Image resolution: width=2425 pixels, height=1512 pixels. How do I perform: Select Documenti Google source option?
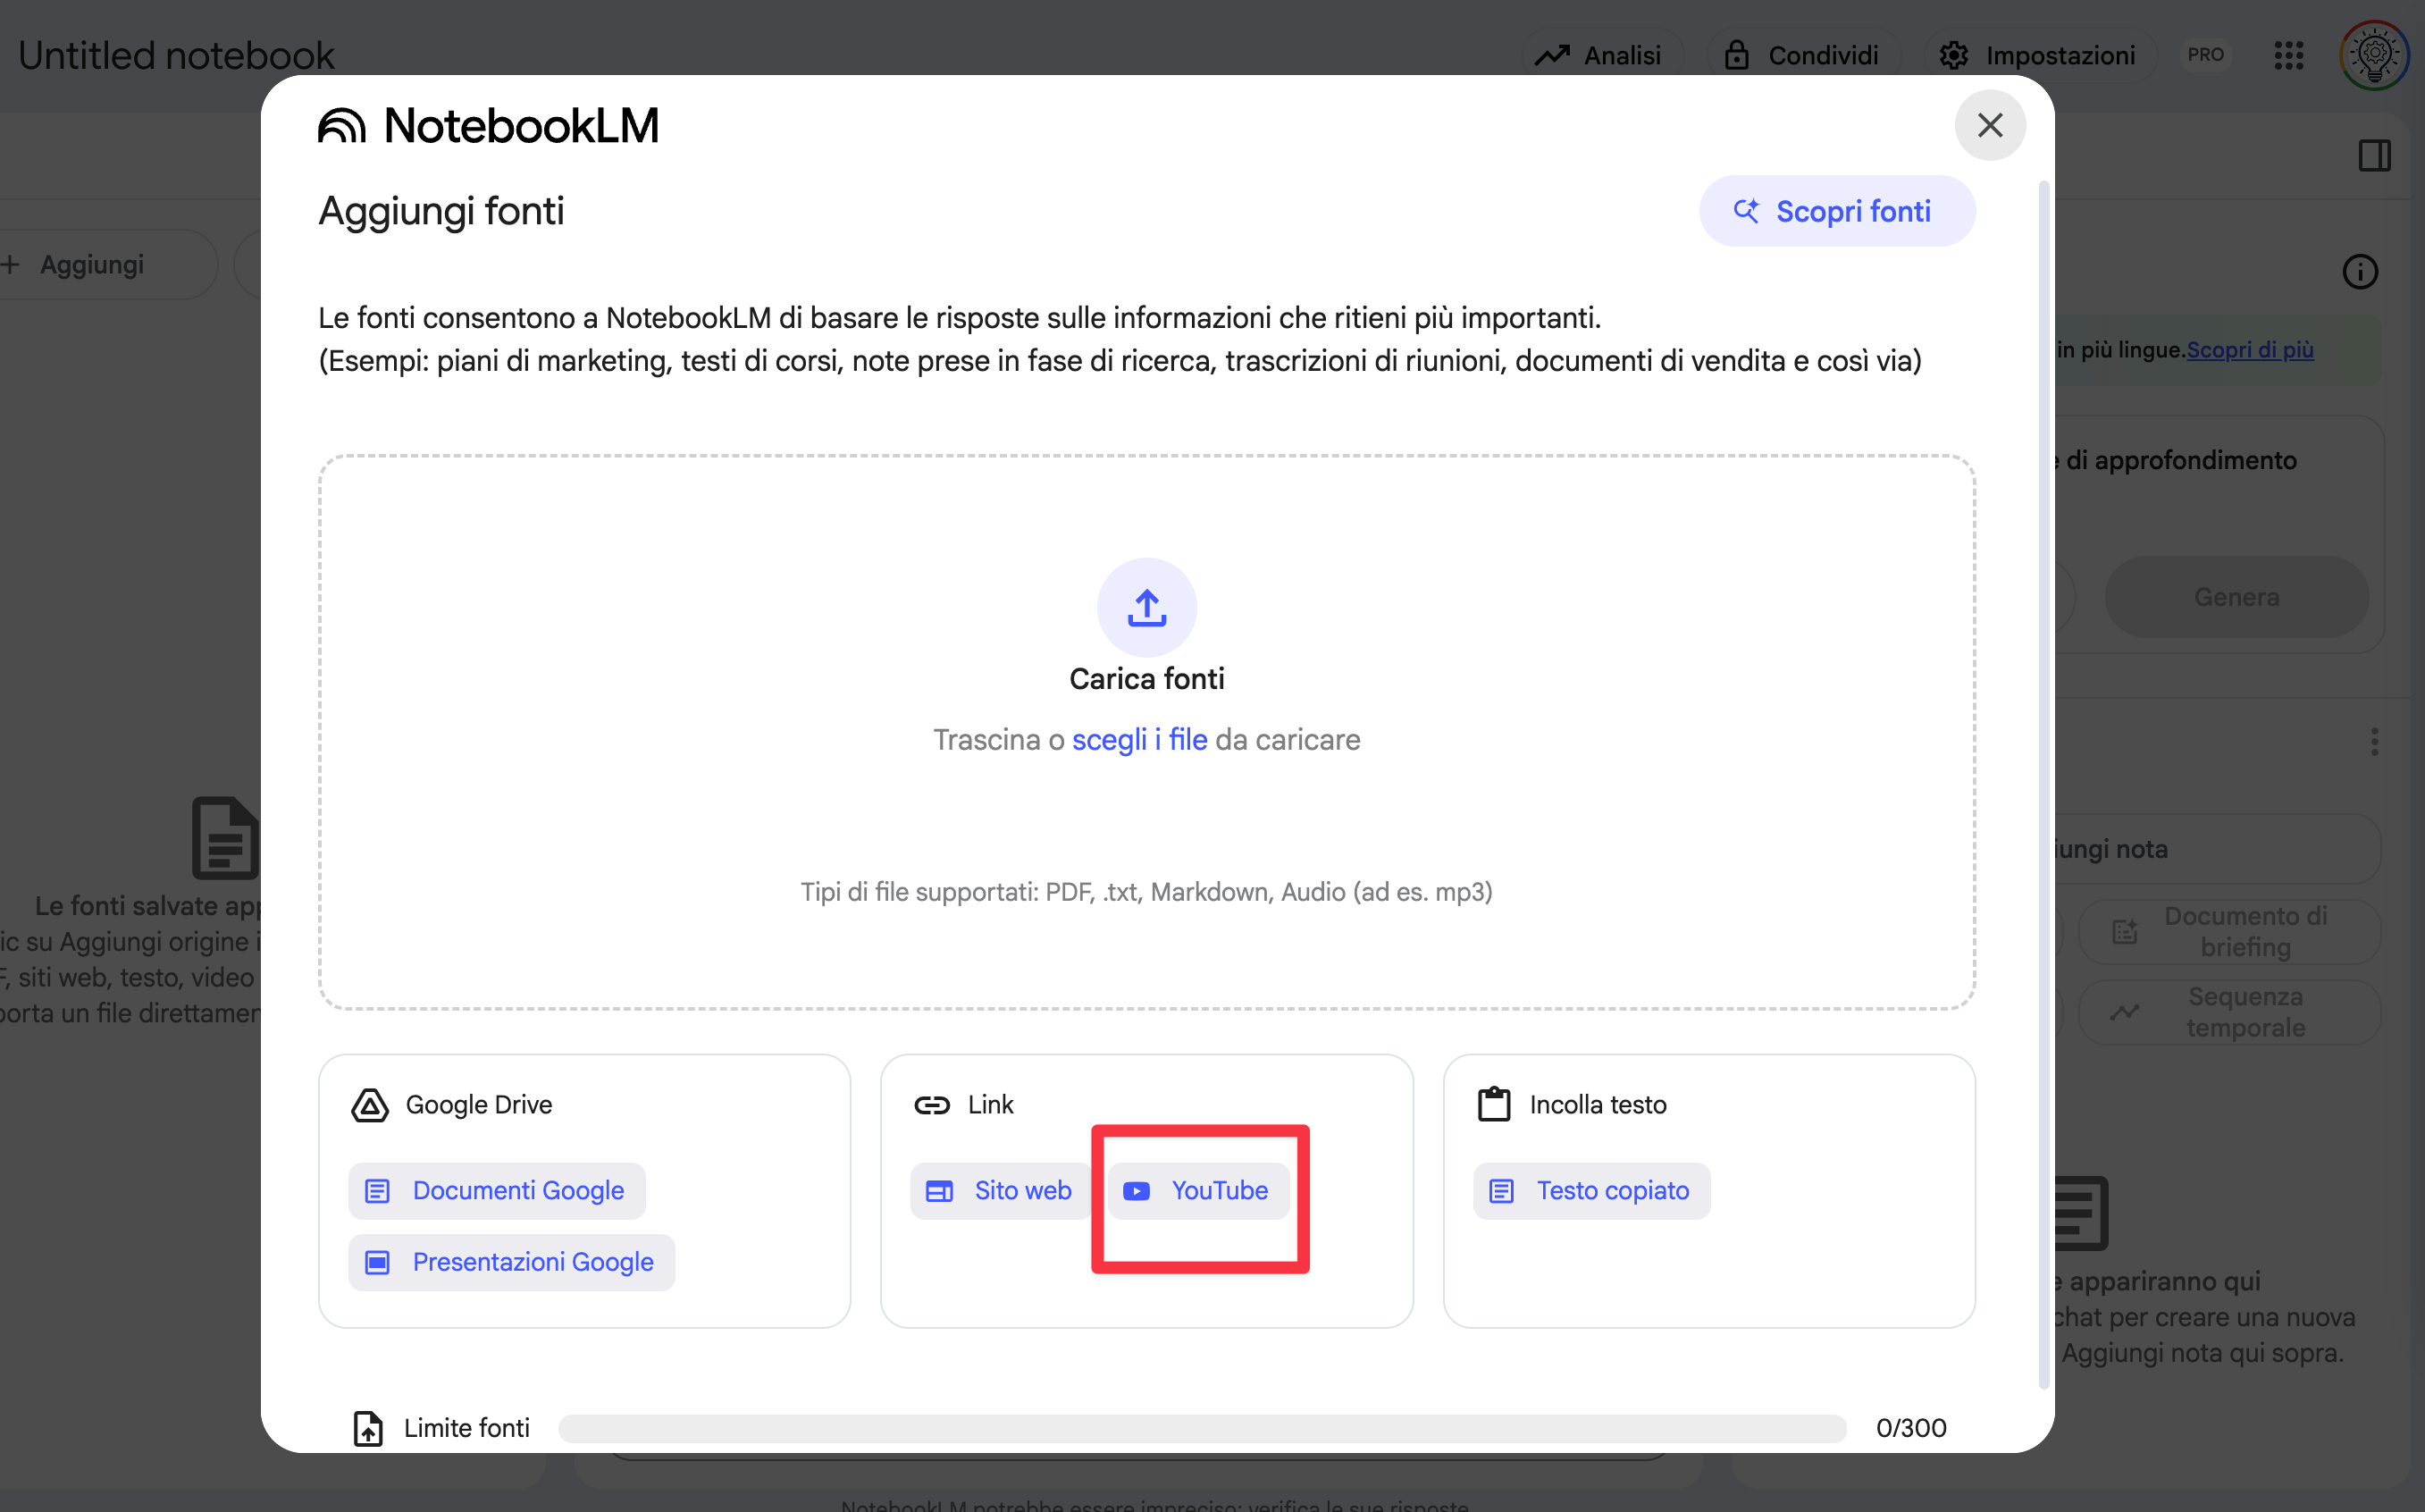click(497, 1190)
